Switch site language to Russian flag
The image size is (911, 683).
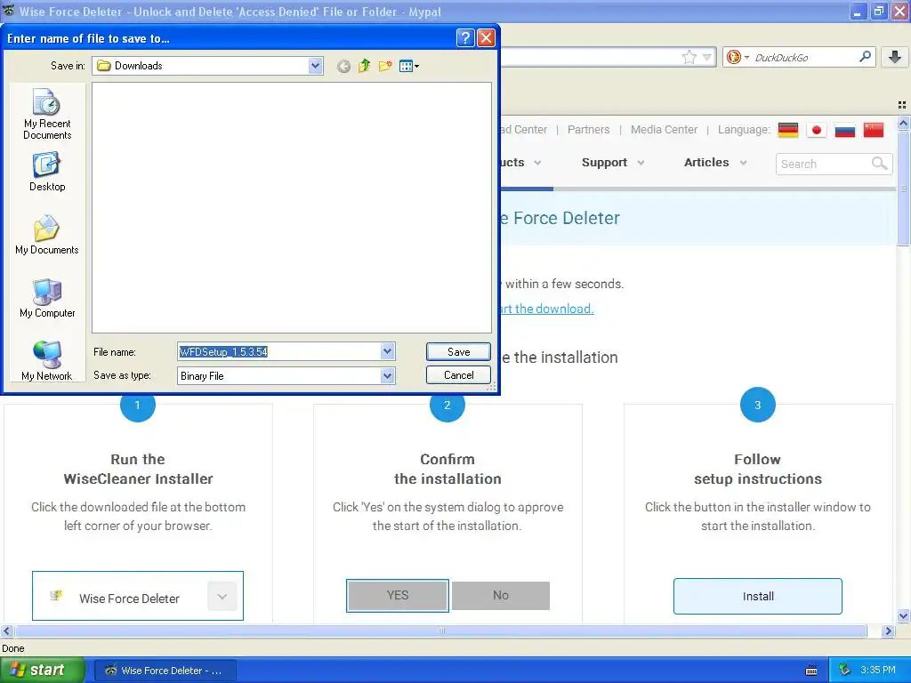[x=845, y=130]
